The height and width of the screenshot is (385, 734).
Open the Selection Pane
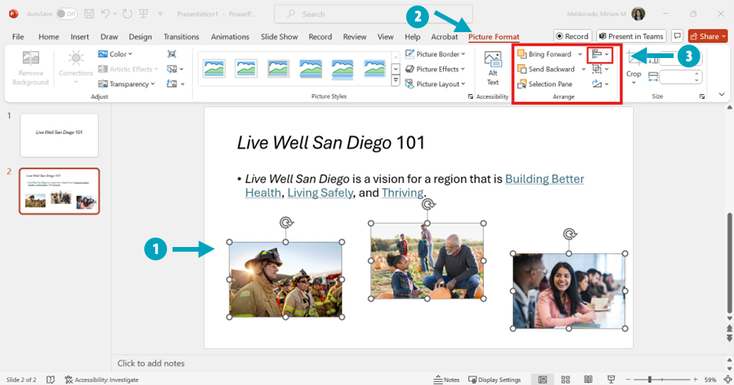click(545, 84)
